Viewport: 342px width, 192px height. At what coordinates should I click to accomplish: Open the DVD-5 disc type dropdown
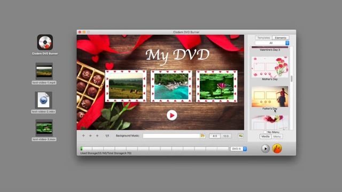click(239, 149)
